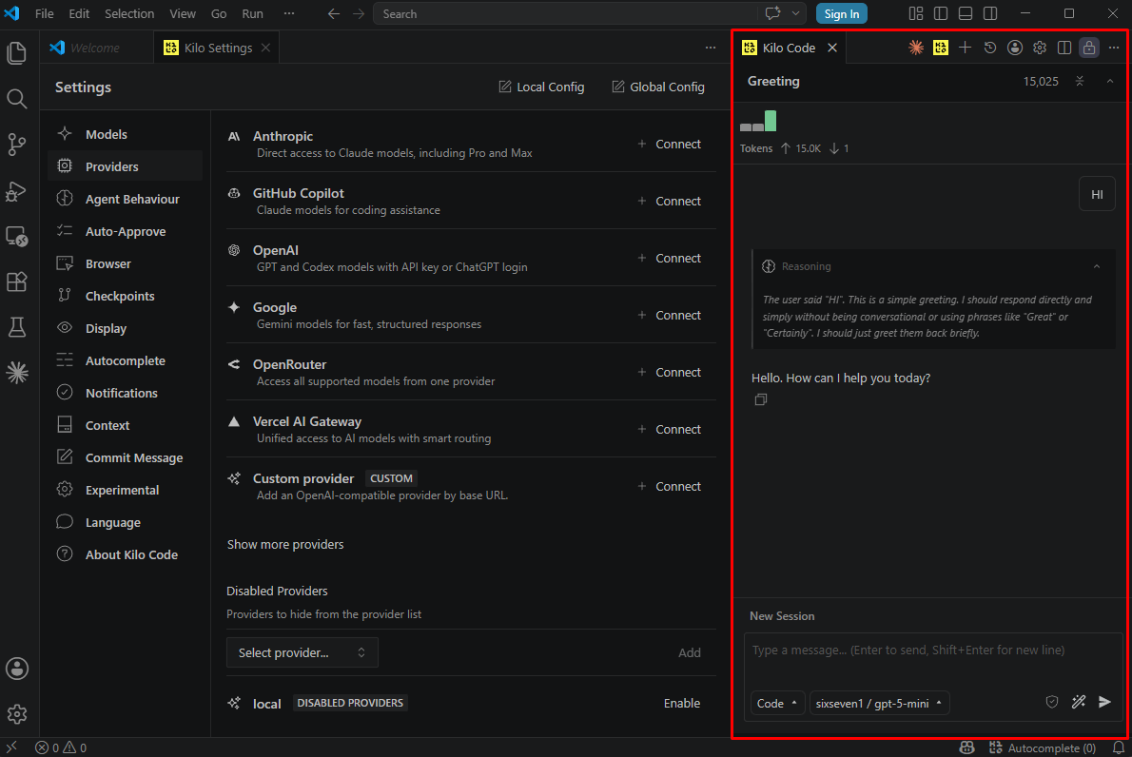Viewport: 1132px width, 757px height.
Task: Connect the OpenRouter provider
Action: point(670,372)
